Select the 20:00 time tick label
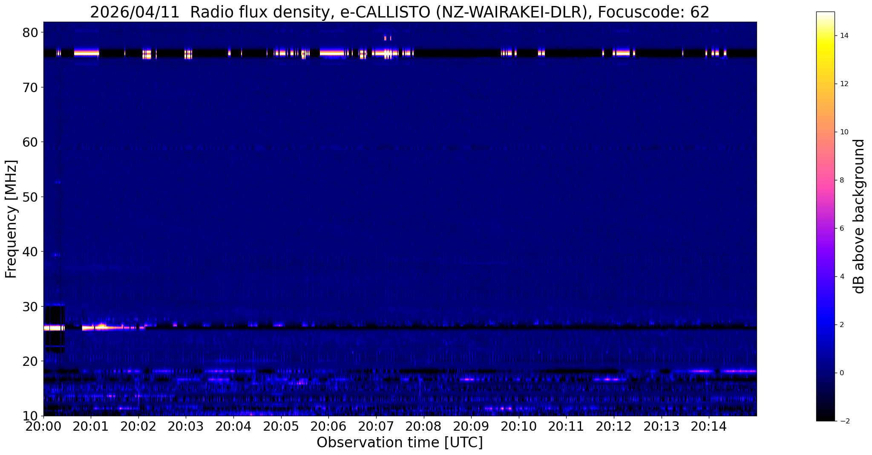Viewport: 872px width, 455px height. pos(43,426)
